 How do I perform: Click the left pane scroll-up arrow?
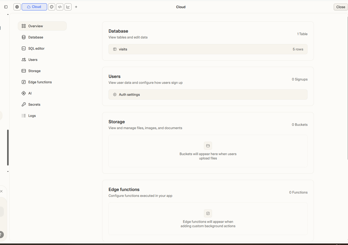click(x=8, y=15)
